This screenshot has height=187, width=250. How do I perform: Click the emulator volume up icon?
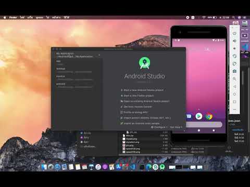[x=234, y=41]
